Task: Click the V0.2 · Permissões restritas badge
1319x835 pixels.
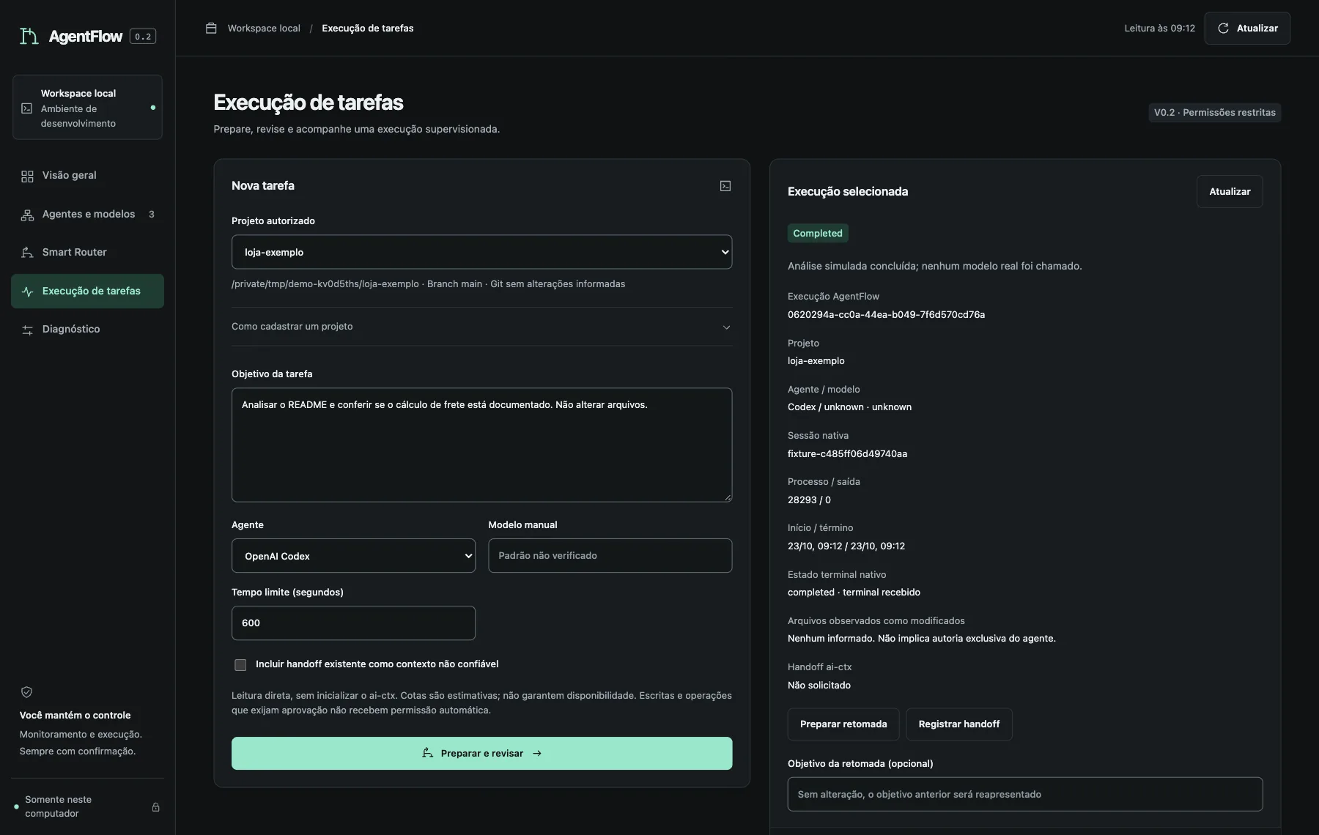Action: [1214, 113]
